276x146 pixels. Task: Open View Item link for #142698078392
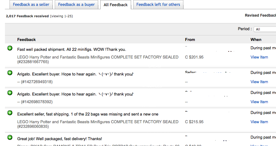coord(259,102)
